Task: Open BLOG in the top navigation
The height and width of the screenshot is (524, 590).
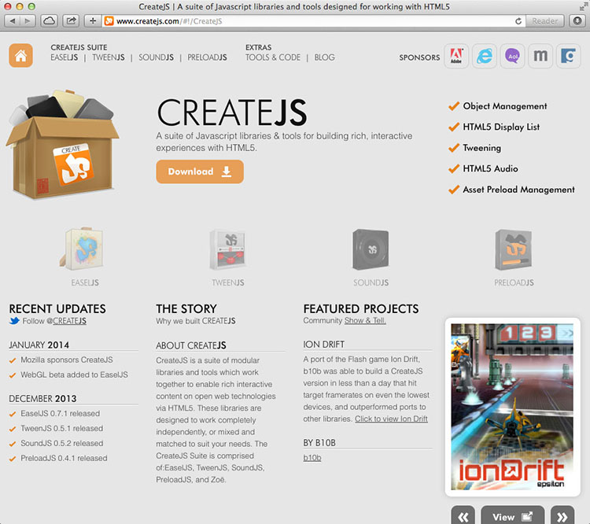Action: [324, 57]
